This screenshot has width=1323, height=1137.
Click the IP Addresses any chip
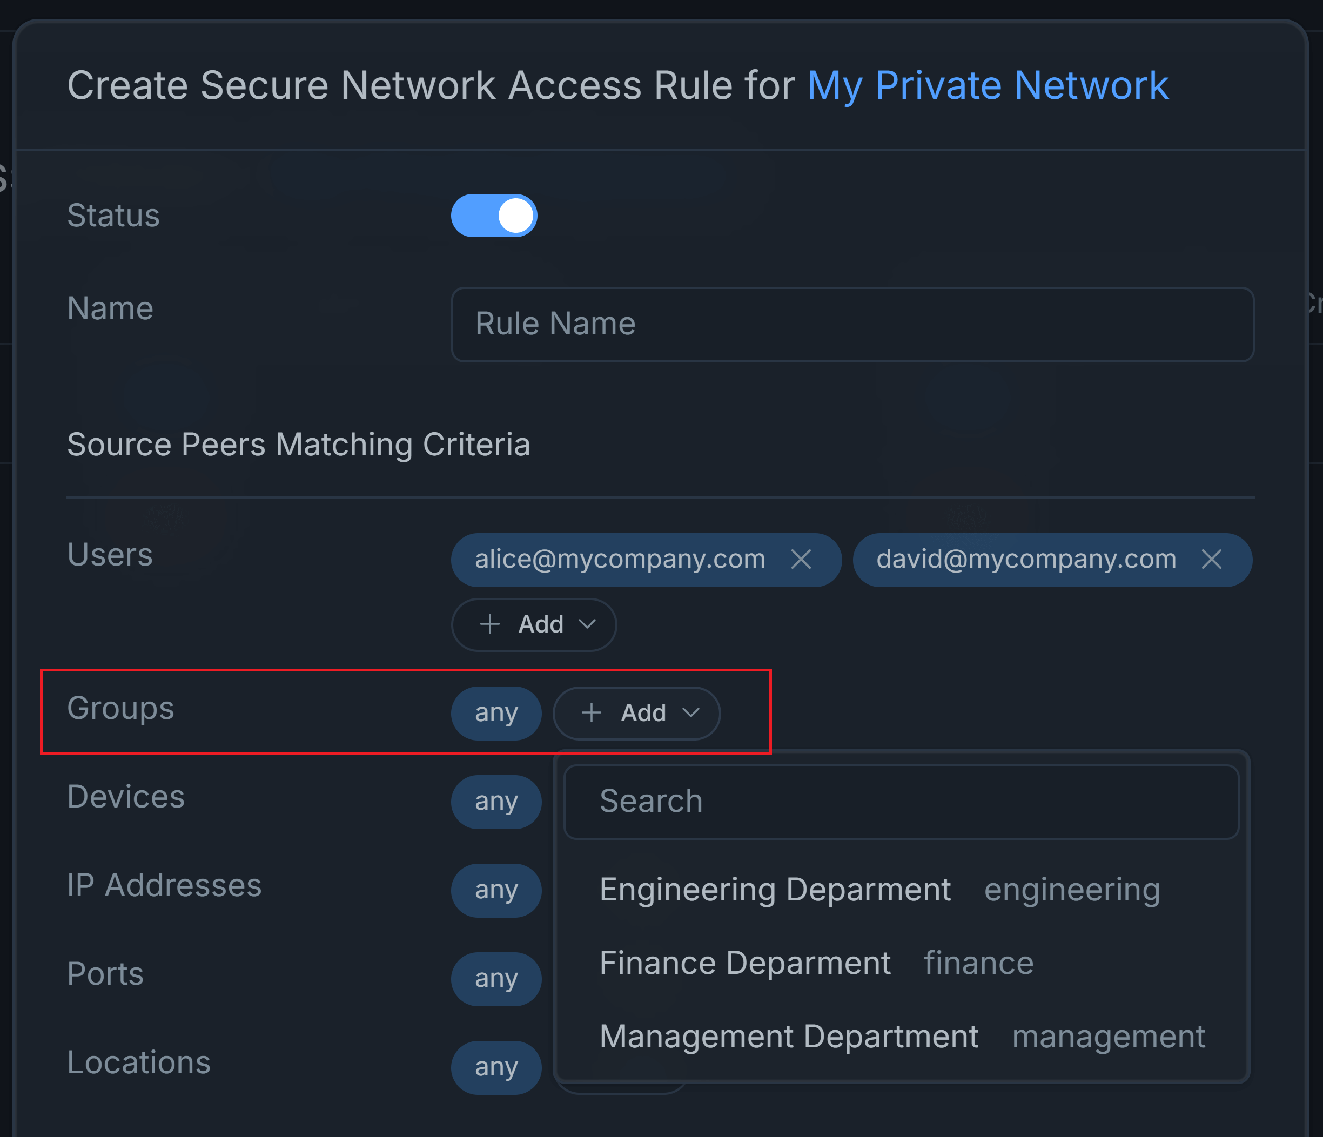click(x=496, y=890)
